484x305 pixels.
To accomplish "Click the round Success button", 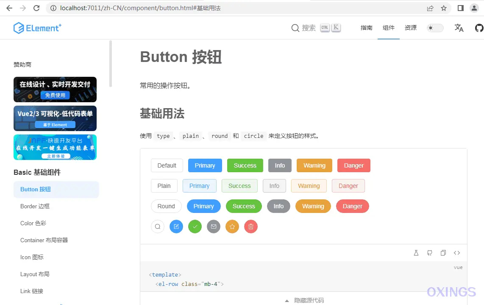I will click(x=244, y=206).
